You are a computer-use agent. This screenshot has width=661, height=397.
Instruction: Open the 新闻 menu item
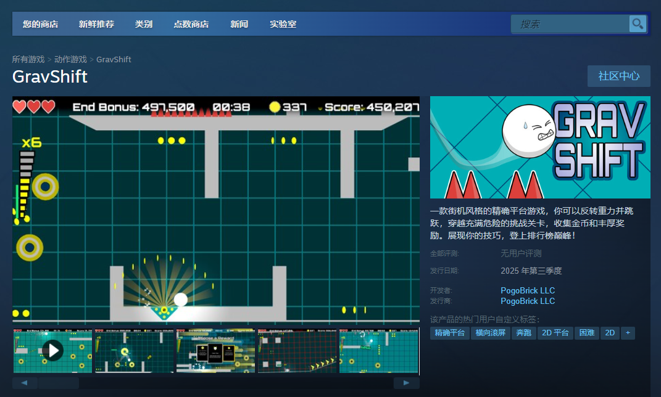(239, 24)
